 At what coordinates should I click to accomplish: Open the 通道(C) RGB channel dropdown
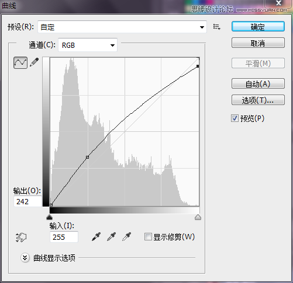coord(88,45)
